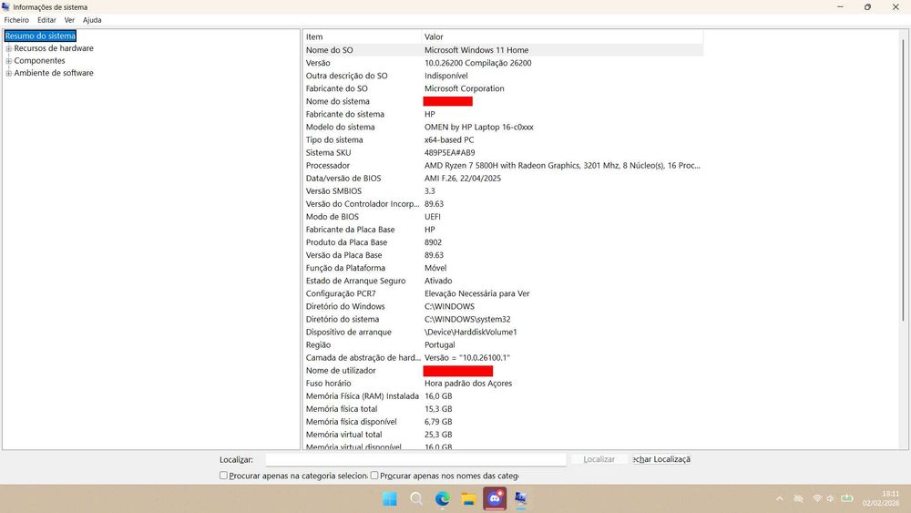911x513 pixels.
Task: Select the Camada de abstração de hard... row
Action: coord(503,357)
